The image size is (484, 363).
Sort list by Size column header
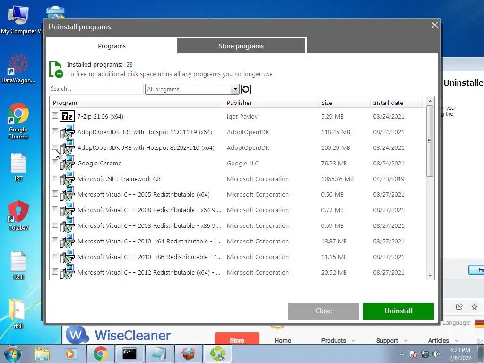(x=344, y=103)
